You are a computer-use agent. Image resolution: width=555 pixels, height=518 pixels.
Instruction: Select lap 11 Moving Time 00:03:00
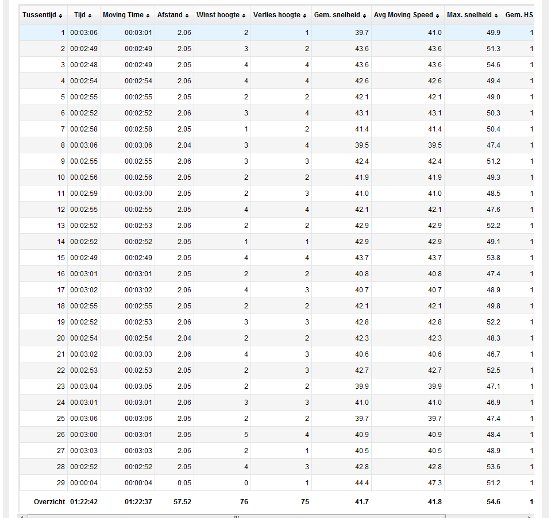point(138,194)
